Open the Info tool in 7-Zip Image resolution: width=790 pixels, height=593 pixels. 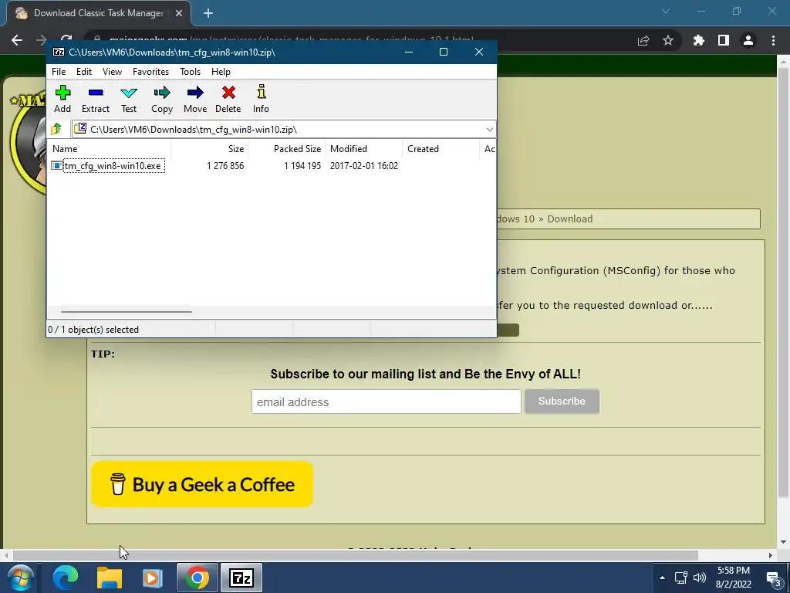point(261,99)
